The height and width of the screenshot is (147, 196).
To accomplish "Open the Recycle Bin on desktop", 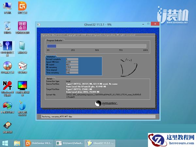I will coord(8,27).
